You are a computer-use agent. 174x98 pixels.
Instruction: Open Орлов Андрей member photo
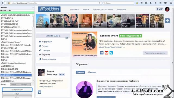click(x=157, y=21)
